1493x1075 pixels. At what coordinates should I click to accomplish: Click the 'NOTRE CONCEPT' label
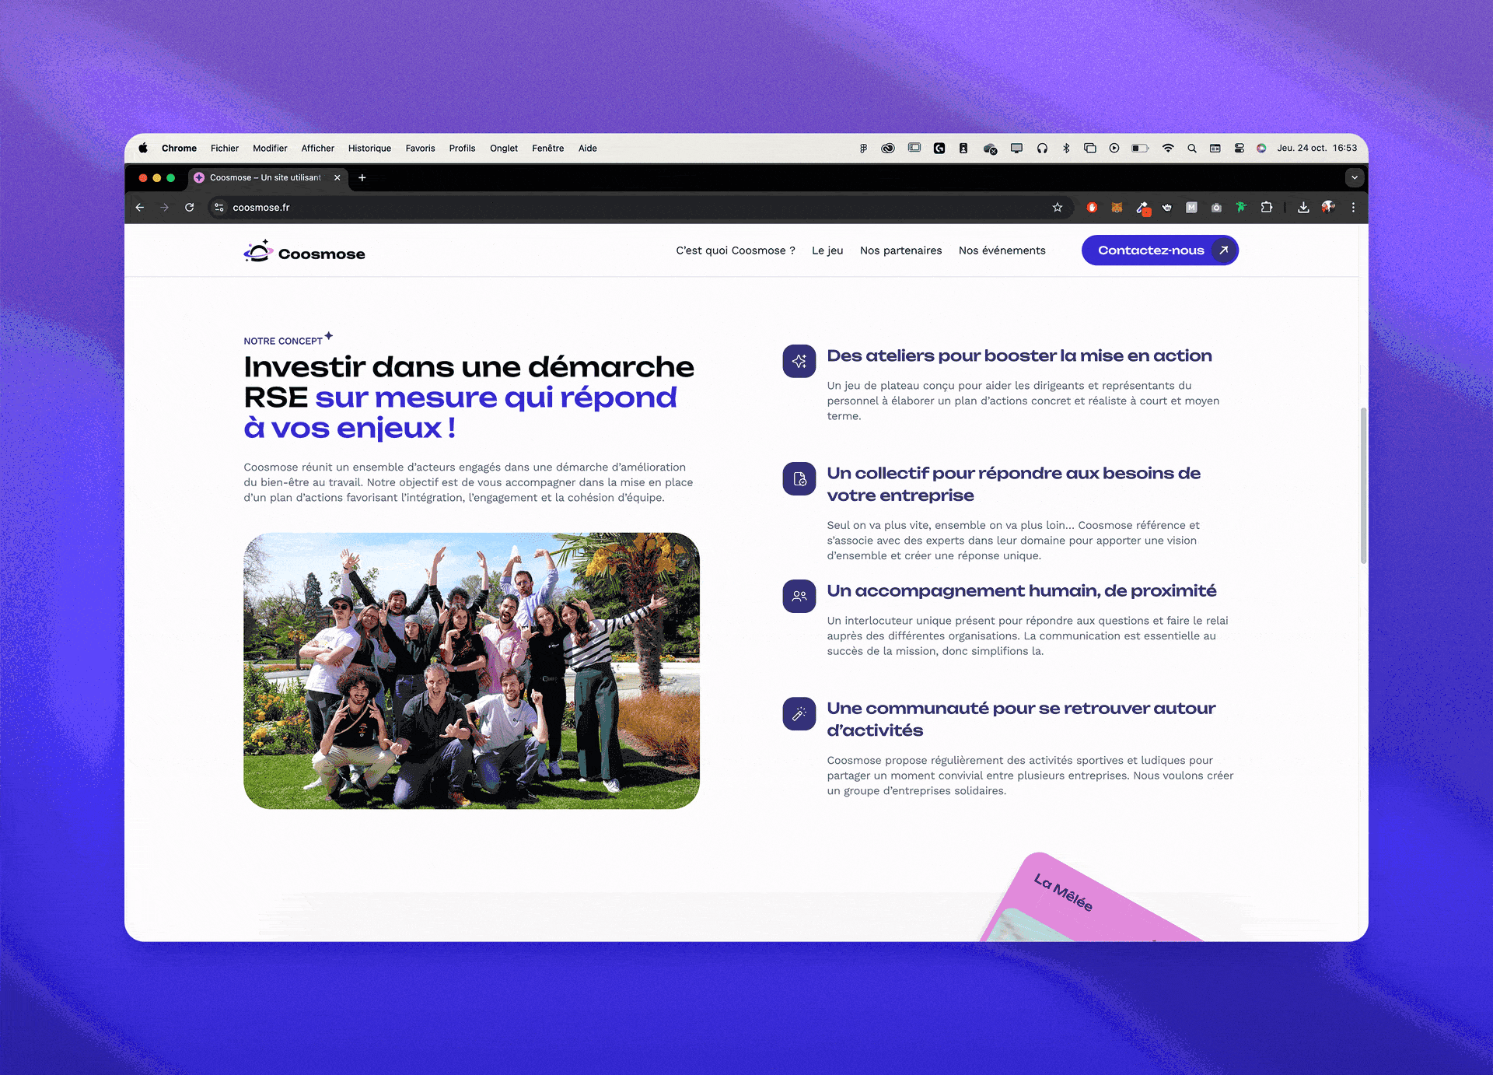pyautogui.click(x=283, y=341)
